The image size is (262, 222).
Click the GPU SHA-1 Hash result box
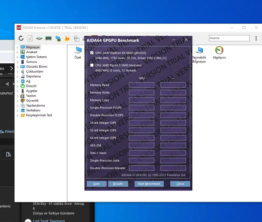click(x=142, y=153)
